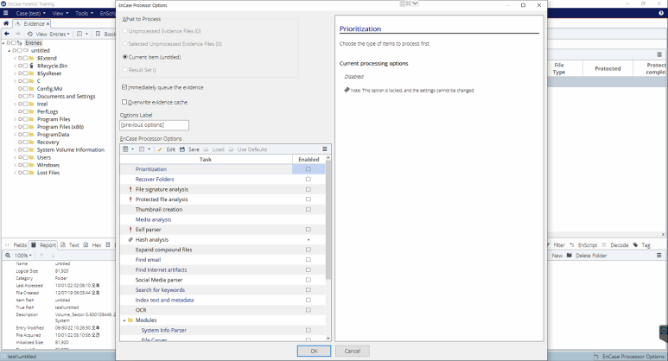This screenshot has width=668, height=361.
Task: Open the Tools menu in main window
Action: click(84, 13)
